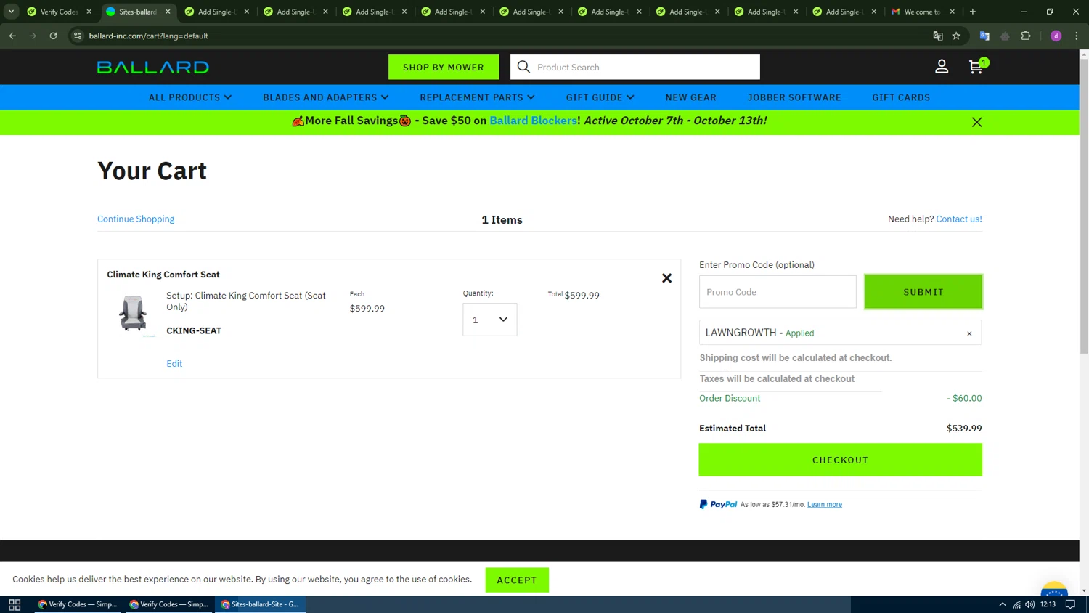
Task: Click the address bar URL
Action: (149, 36)
